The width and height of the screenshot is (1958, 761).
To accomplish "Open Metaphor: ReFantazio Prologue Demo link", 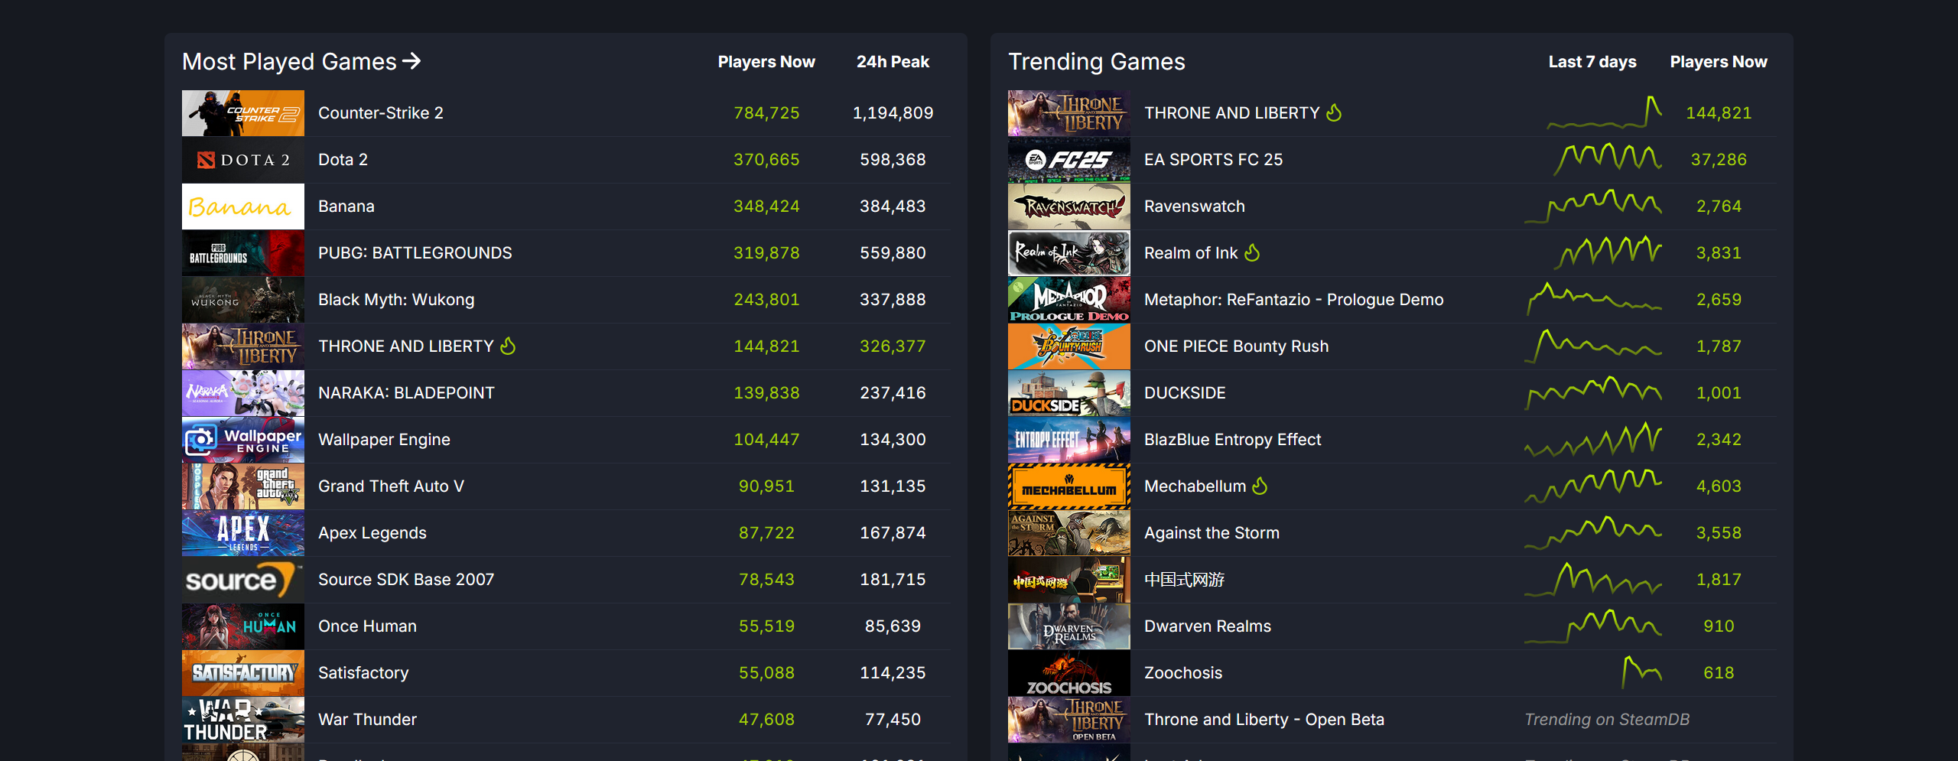I will 1294,300.
